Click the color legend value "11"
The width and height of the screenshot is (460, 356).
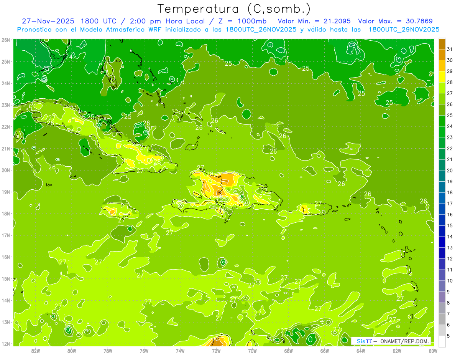(x=450, y=270)
